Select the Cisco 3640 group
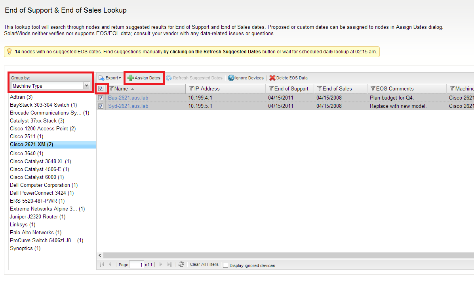Screen dimensions: 474x286 pos(27,153)
